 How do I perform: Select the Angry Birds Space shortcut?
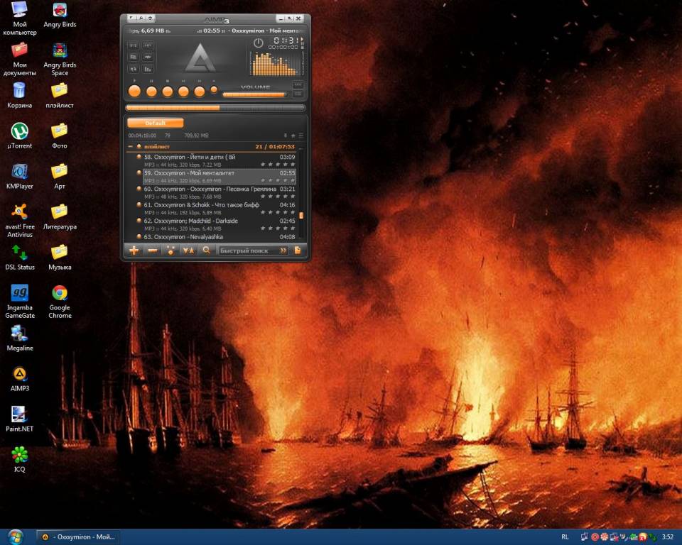pyautogui.click(x=60, y=59)
